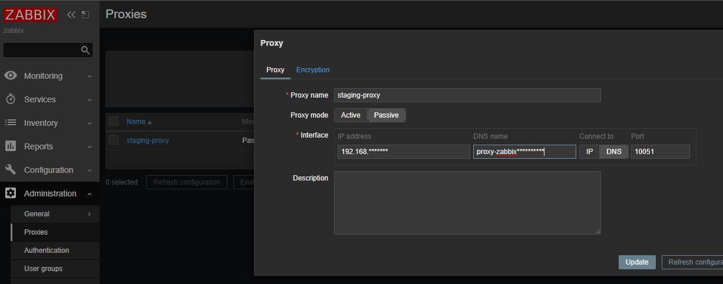Expand the Services menu chevron
This screenshot has height=284, width=723.
(90, 99)
